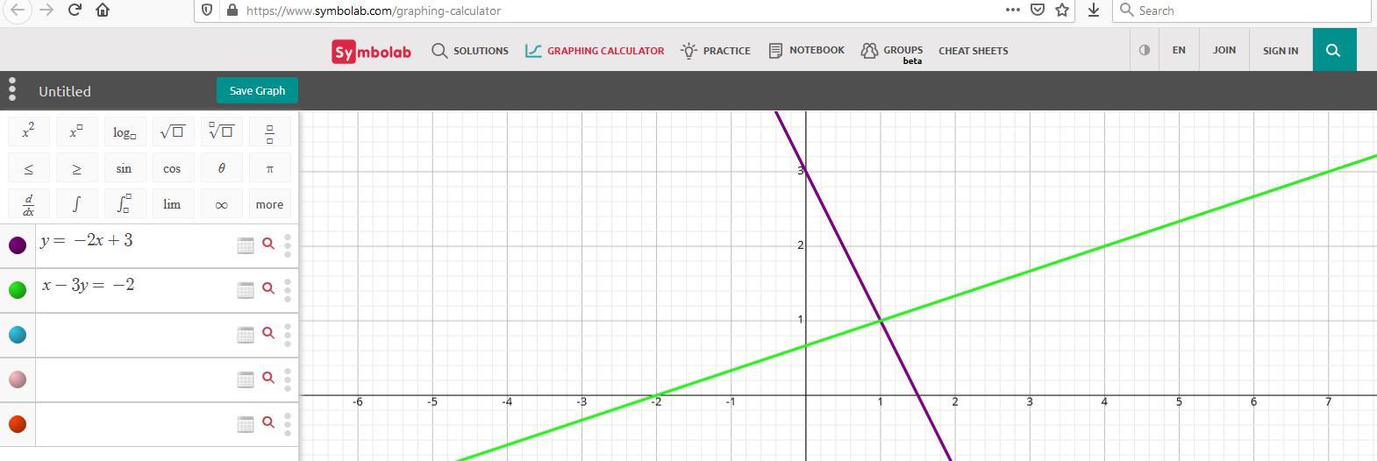Toggle green x-3y=-2 graph color dot
Image resolution: width=1377 pixels, height=461 pixels.
tap(18, 290)
